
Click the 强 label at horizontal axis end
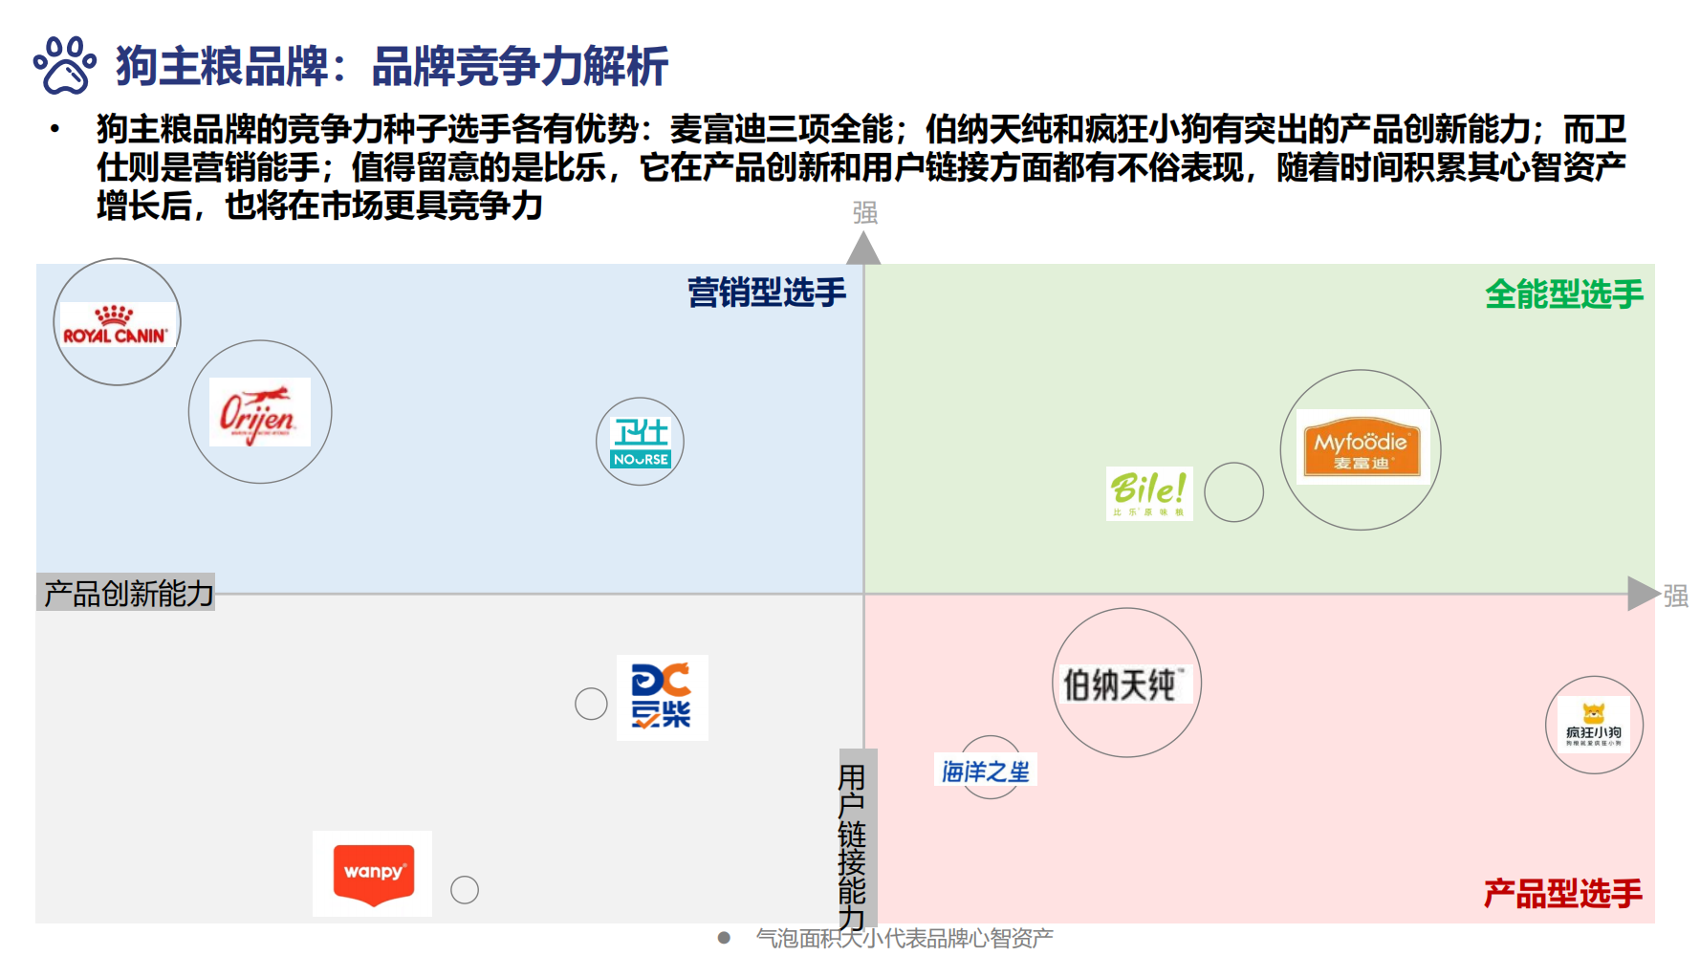[x=1676, y=596]
